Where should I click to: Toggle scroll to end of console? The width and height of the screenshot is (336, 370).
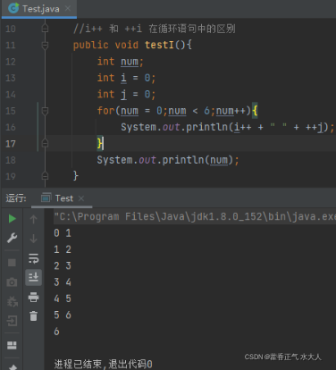click(x=33, y=277)
